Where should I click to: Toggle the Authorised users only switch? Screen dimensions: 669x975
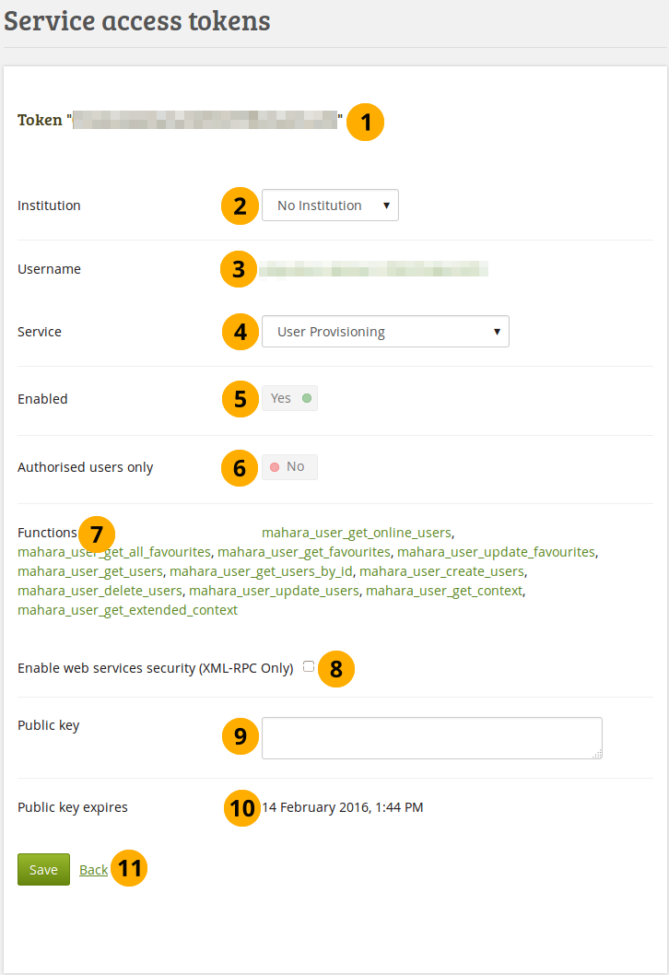coord(289,467)
